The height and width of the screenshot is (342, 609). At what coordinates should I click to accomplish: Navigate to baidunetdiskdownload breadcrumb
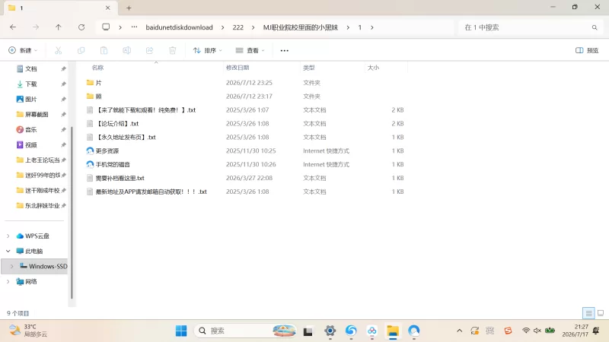[x=179, y=27]
